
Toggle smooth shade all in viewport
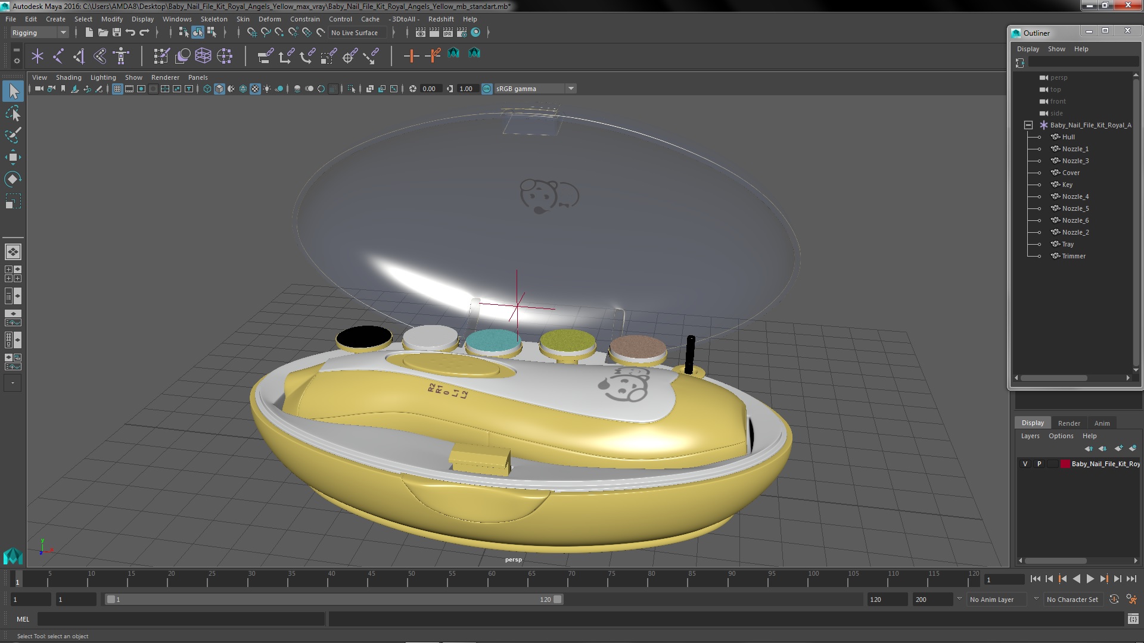(x=219, y=89)
